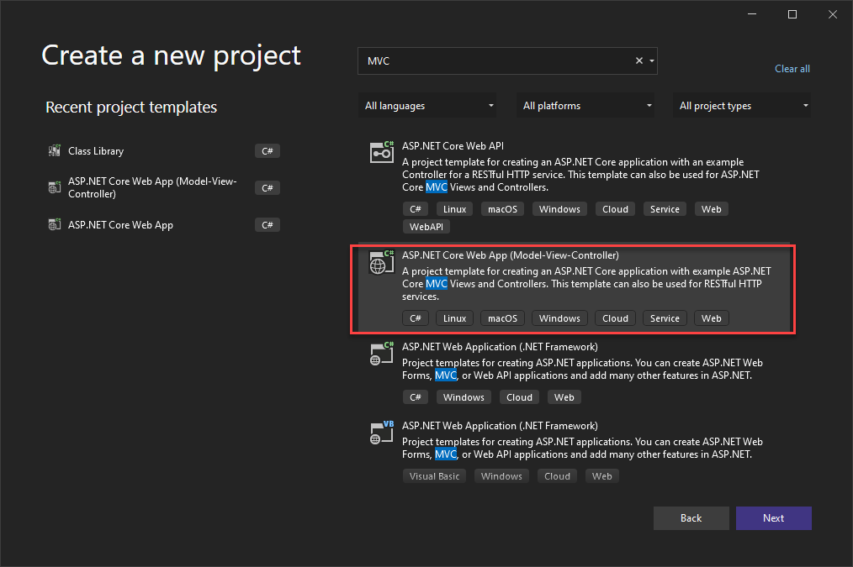Click the ASP.NET Core Web API template icon
Screen dimensions: 853x567
click(x=382, y=151)
